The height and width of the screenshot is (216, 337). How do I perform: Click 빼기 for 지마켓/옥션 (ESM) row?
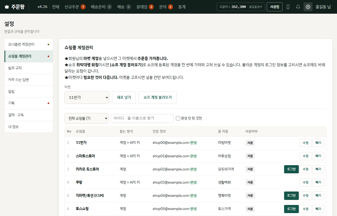[318, 195]
